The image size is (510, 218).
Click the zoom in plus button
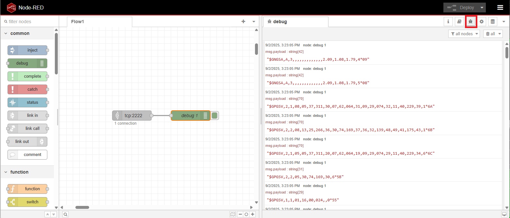click(x=252, y=214)
